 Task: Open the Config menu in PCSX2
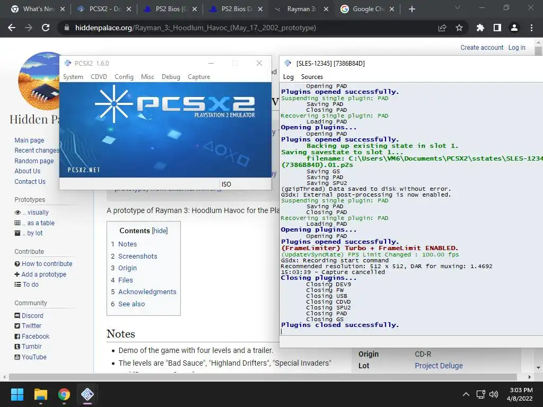(124, 77)
